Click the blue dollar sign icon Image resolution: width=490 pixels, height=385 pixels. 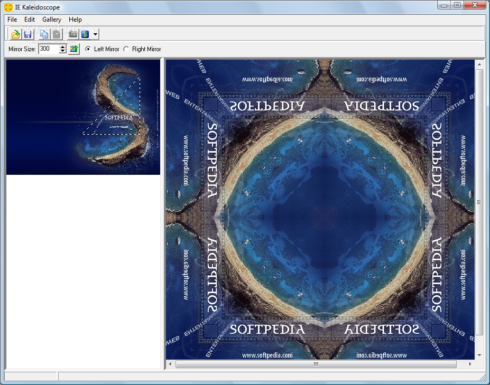[x=85, y=34]
